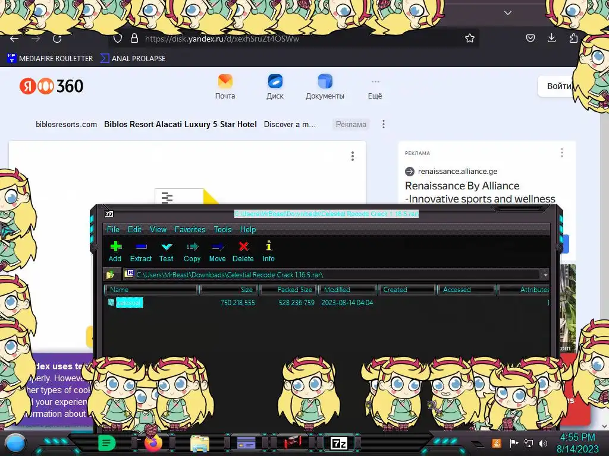The width and height of the screenshot is (609, 456).
Task: Click the 7z logo in the title bar
Action: coord(109,214)
